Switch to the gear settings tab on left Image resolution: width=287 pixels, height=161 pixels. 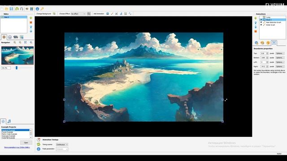click(4, 37)
